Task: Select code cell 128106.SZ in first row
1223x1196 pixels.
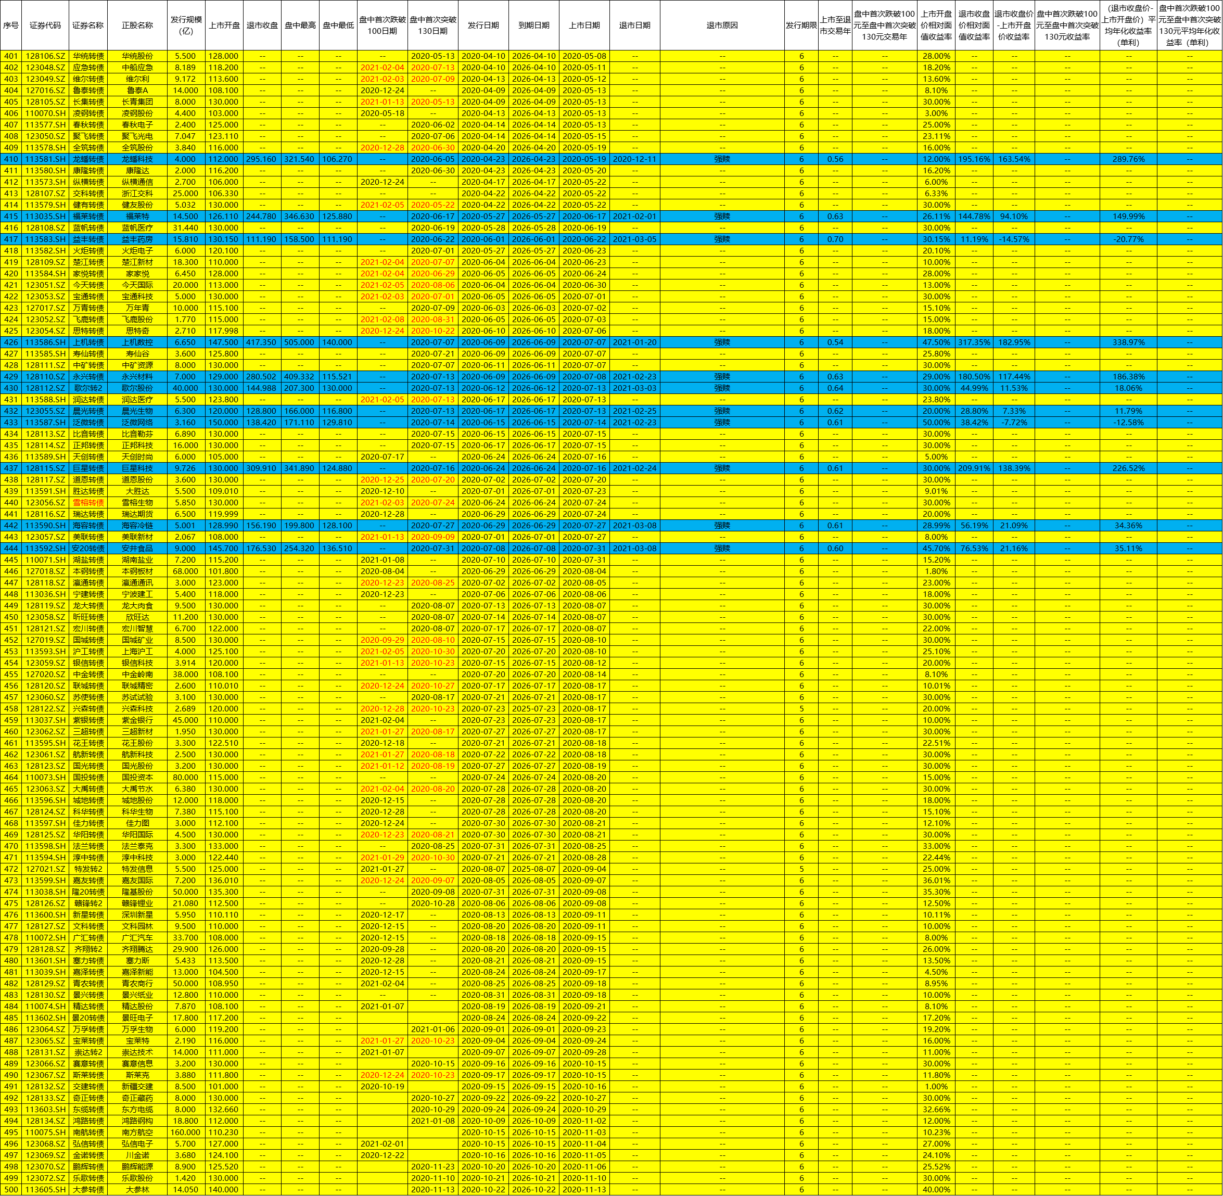Action: point(45,56)
